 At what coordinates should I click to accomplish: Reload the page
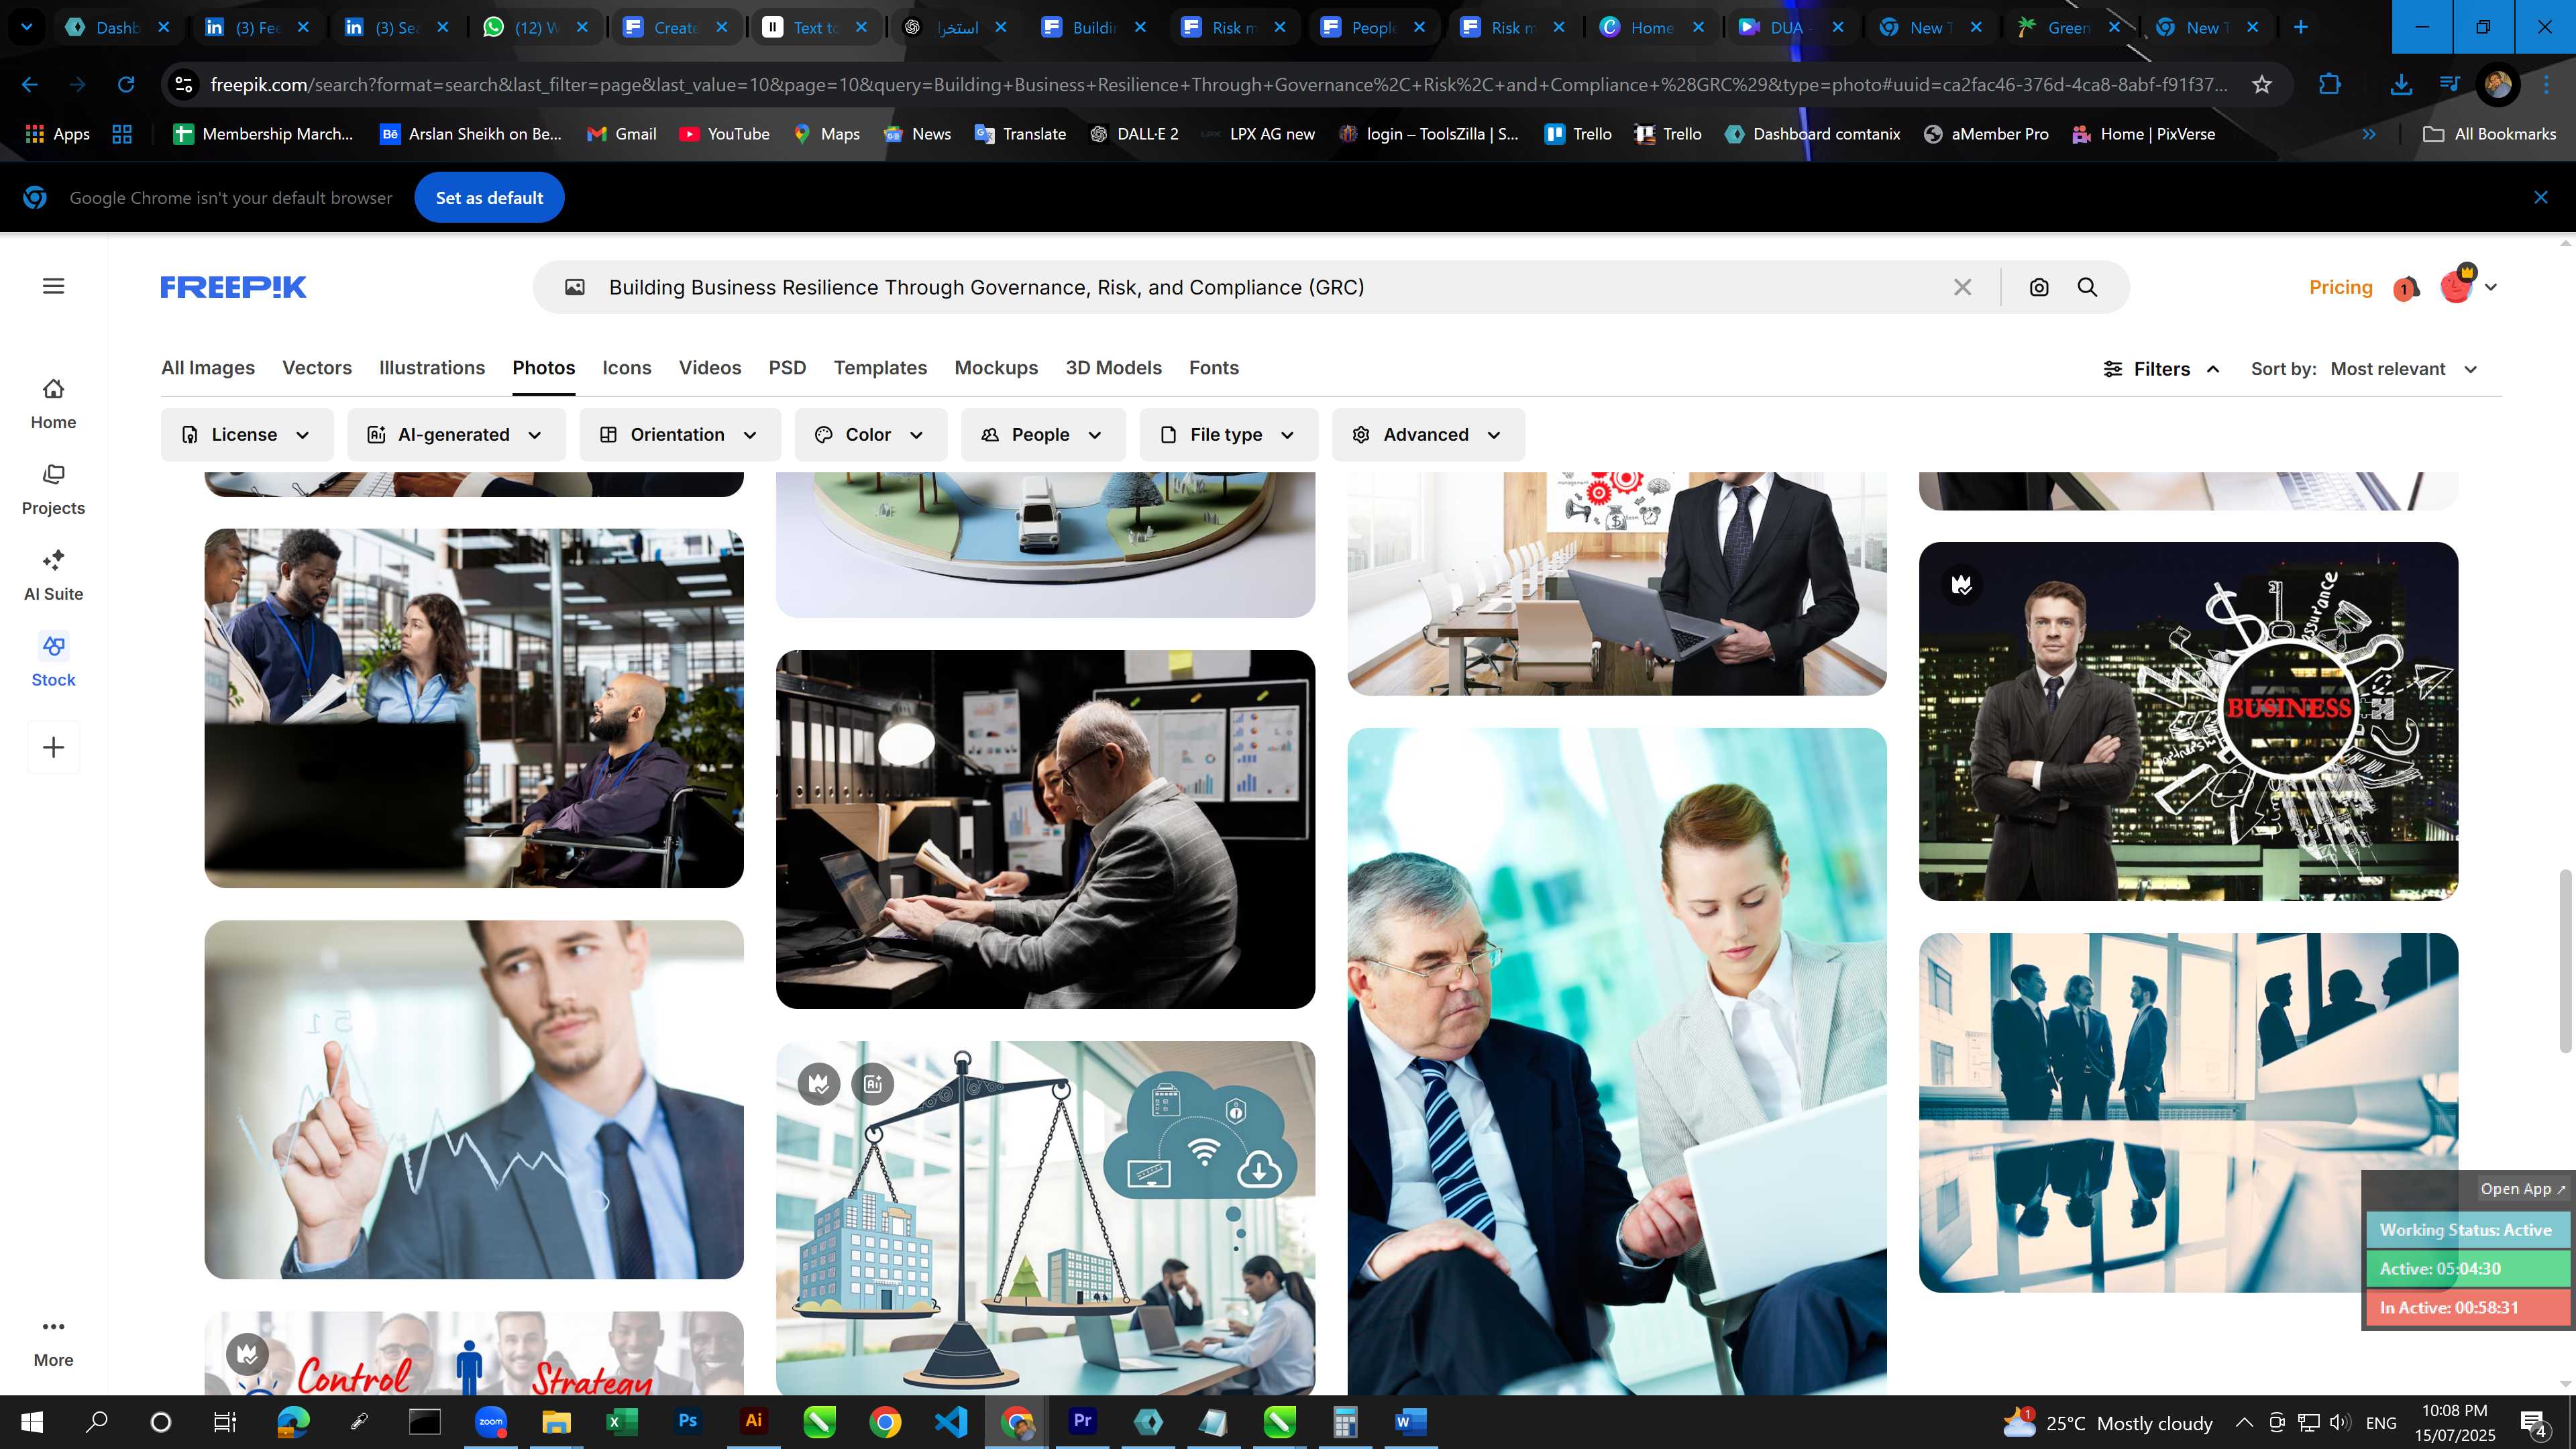[126, 85]
